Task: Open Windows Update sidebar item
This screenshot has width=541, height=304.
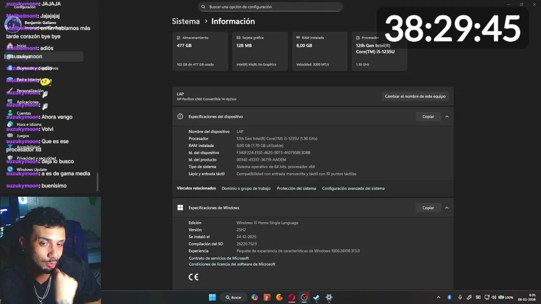Action: pos(44,169)
